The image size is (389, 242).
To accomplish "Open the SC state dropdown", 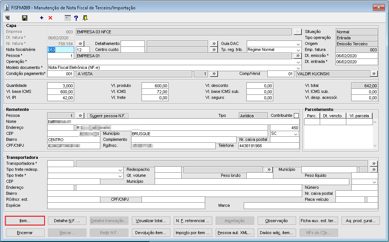I will pyautogui.click(x=296, y=134).
